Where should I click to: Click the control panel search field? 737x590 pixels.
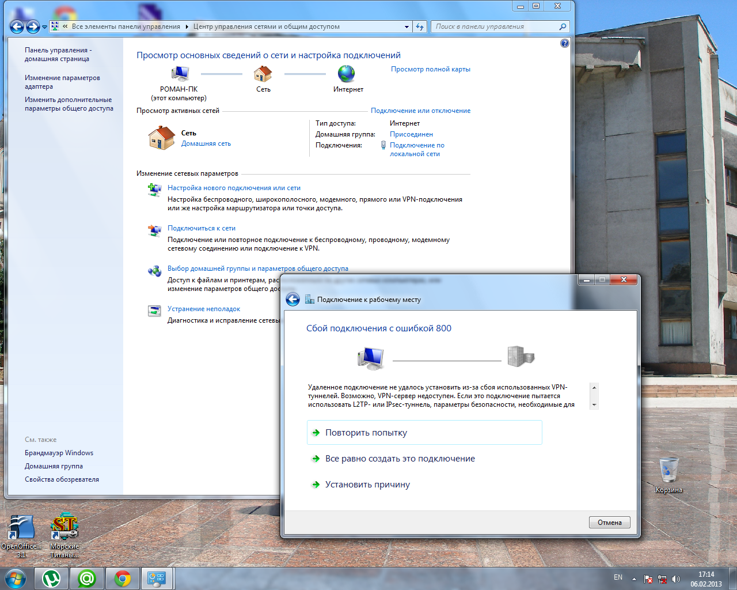pos(495,27)
